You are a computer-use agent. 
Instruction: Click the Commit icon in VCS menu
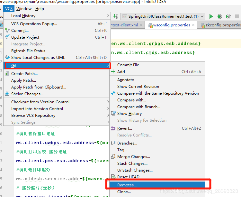[7, 31]
